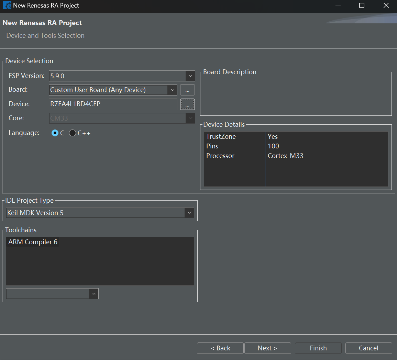Cancel the new project wizard
This screenshot has width=397, height=360.
click(368, 348)
